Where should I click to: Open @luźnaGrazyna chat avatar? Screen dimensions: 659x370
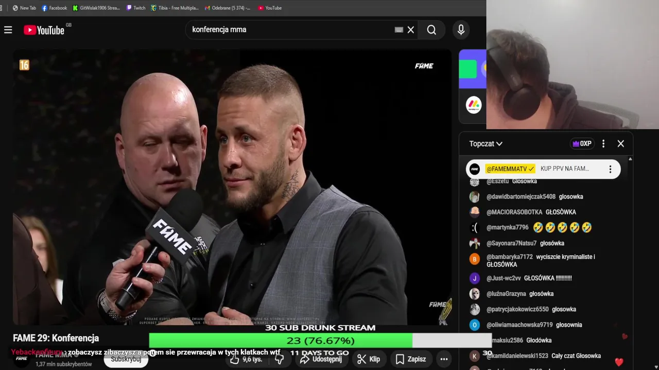point(475,294)
